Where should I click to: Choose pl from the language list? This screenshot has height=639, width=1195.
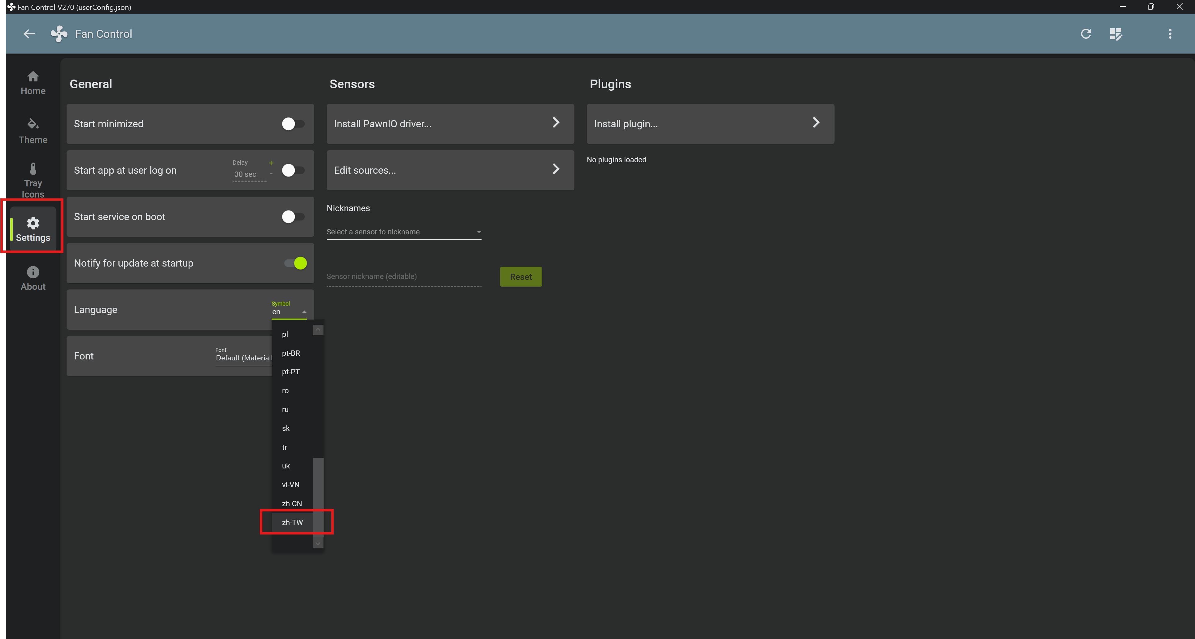click(x=292, y=334)
